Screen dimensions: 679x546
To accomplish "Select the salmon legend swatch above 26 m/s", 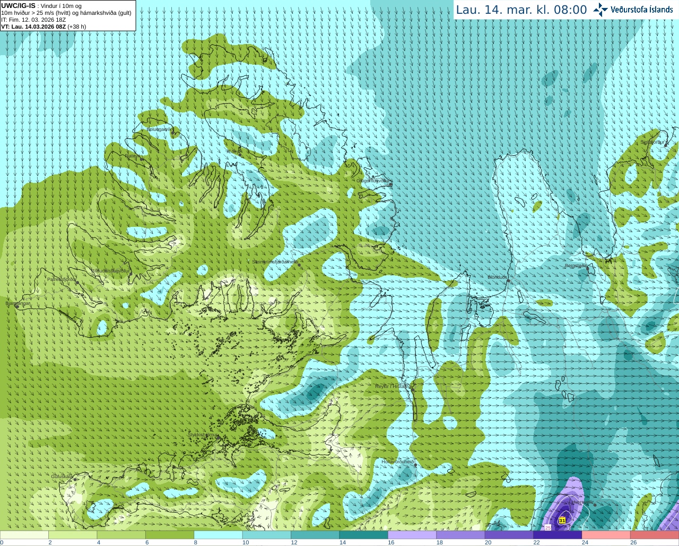I will pyautogui.click(x=655, y=535).
